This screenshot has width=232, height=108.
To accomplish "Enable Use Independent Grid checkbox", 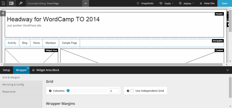I will point(132,91).
